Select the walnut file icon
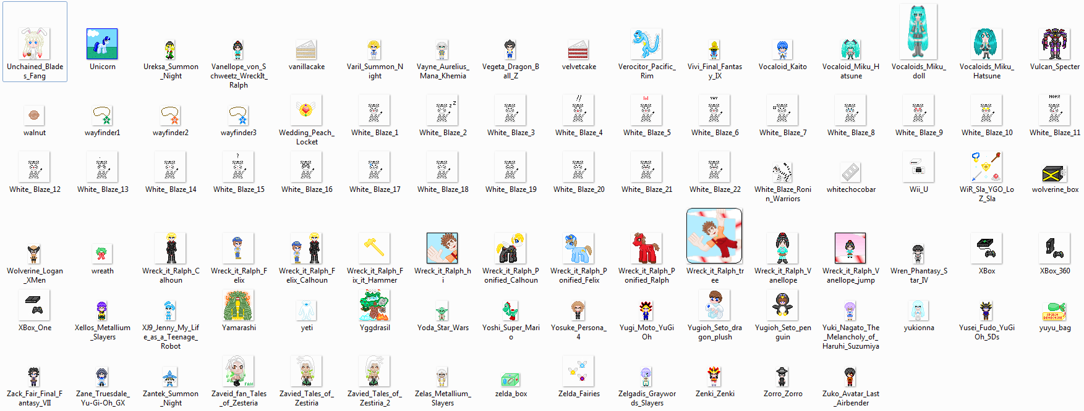 click(35, 115)
